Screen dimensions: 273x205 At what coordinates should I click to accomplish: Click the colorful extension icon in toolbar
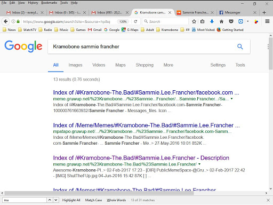coord(256,21)
